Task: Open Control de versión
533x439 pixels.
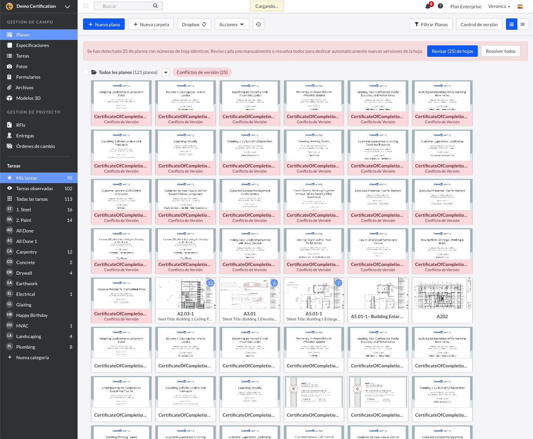Action: [x=479, y=24]
